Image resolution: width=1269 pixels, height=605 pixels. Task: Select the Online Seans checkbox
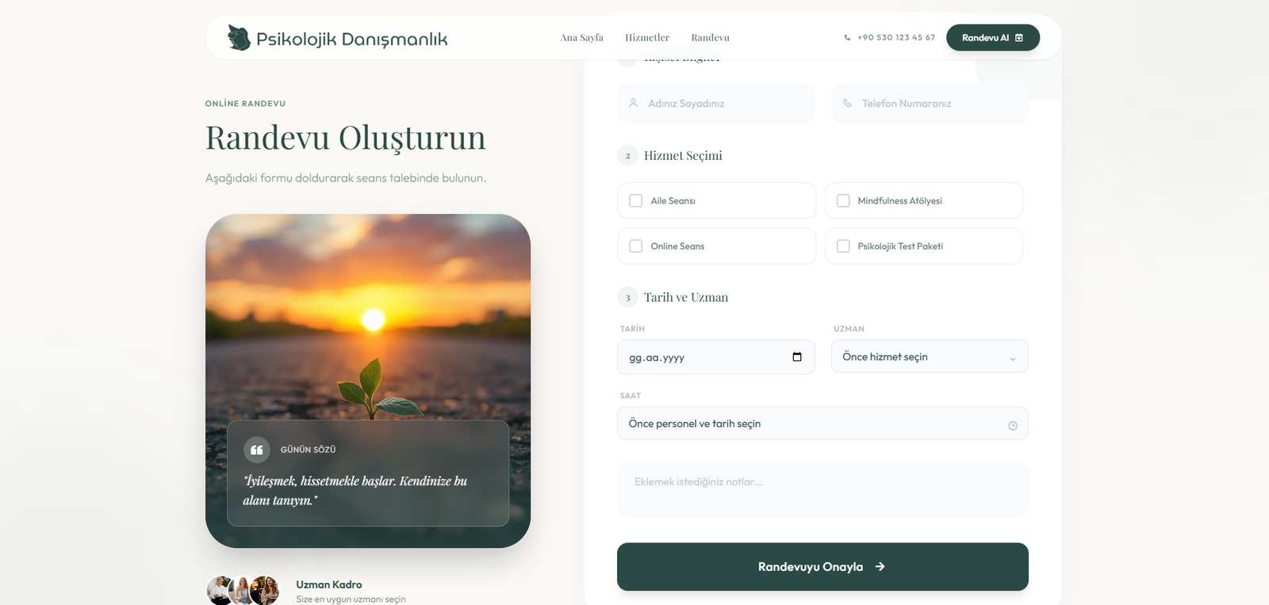(636, 246)
